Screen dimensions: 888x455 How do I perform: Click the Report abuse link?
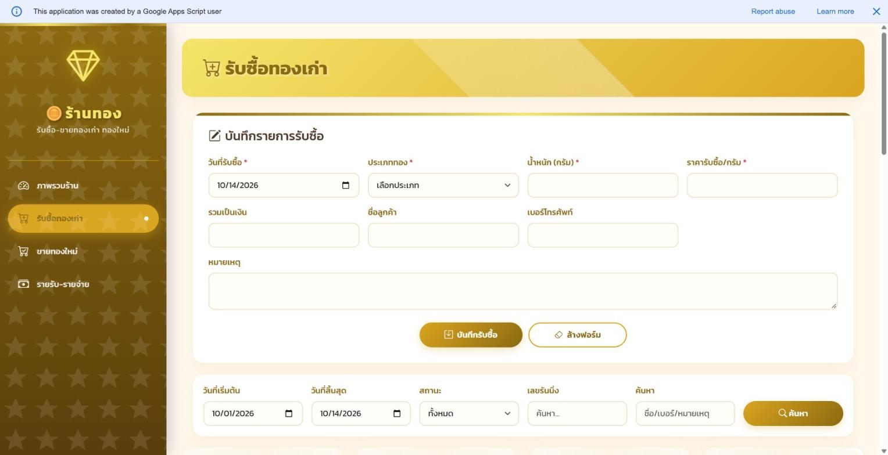click(x=773, y=11)
